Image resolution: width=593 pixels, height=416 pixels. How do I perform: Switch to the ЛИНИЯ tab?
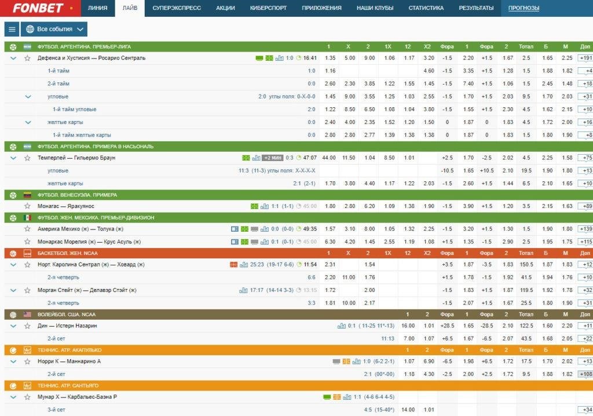pyautogui.click(x=97, y=8)
